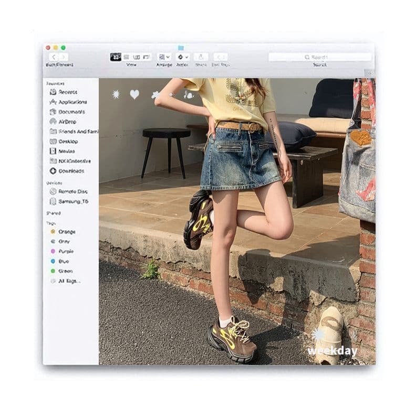Click the Edit Tags toolbar button
This screenshot has width=415, height=419.
(x=221, y=57)
